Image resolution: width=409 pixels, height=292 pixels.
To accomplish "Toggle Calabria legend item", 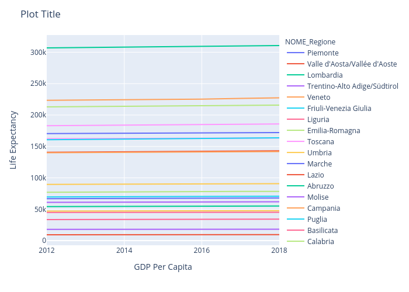I will [x=321, y=242].
